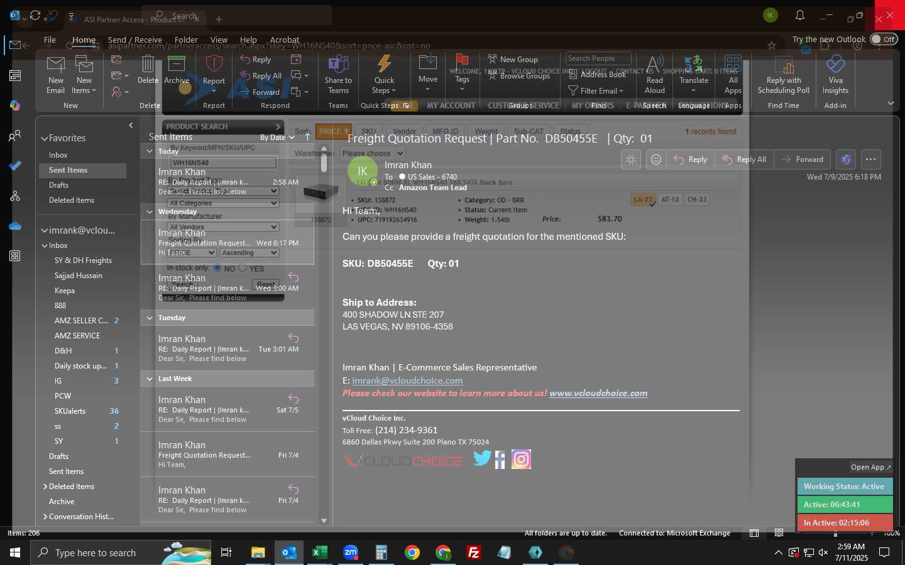Open All Apps from the ribbon

point(733,75)
